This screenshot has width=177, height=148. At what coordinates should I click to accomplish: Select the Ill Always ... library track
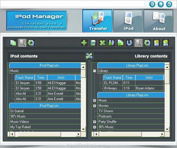113,88
